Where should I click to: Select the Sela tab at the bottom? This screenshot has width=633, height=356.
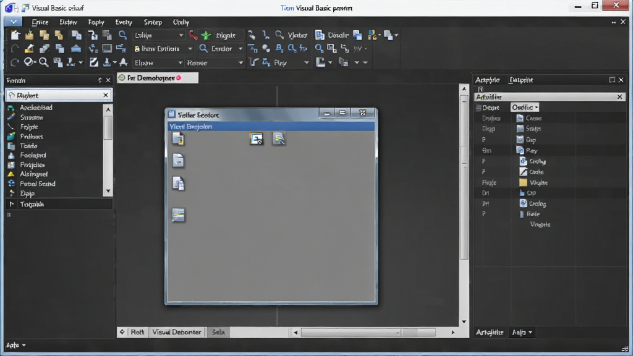218,332
